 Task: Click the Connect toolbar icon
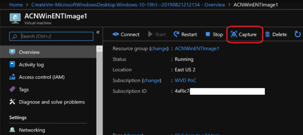[x=116, y=34]
